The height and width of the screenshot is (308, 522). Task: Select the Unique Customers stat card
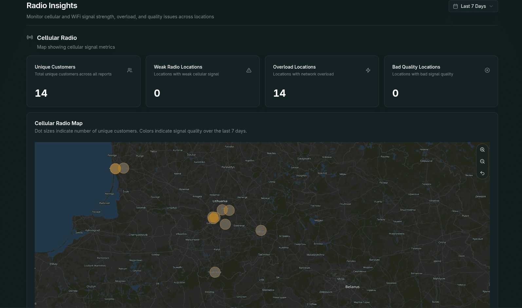coord(84,81)
